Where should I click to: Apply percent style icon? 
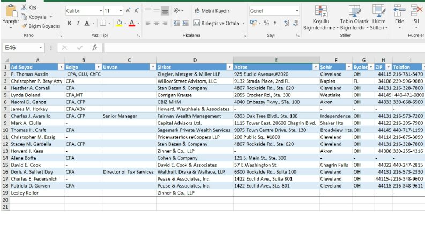click(266, 23)
